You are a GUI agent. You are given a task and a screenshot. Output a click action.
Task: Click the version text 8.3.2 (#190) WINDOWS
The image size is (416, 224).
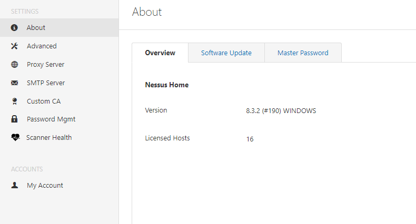pos(281,111)
